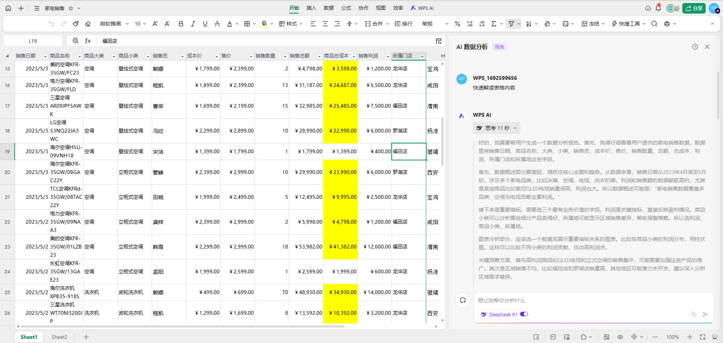Open search with the magnifier icon

653,23
